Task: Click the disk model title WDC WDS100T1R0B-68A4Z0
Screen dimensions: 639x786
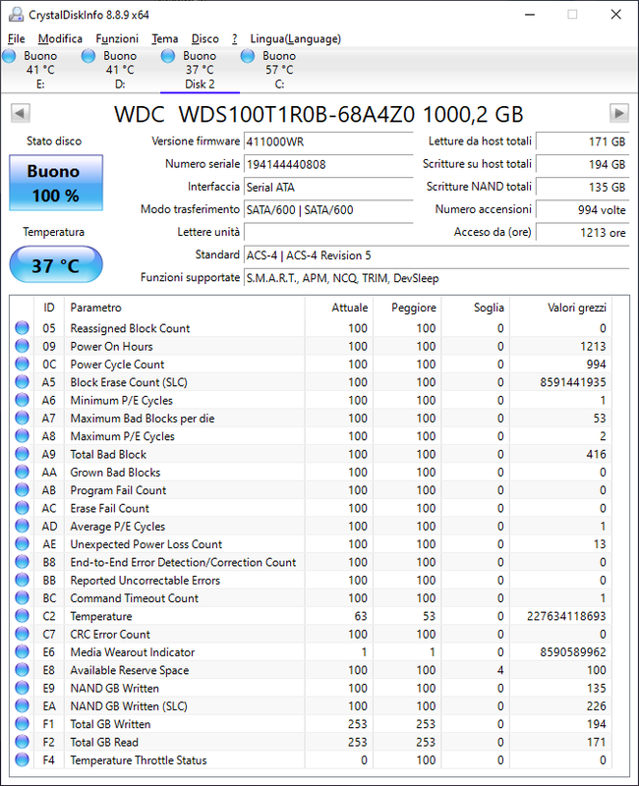Action: tap(264, 114)
